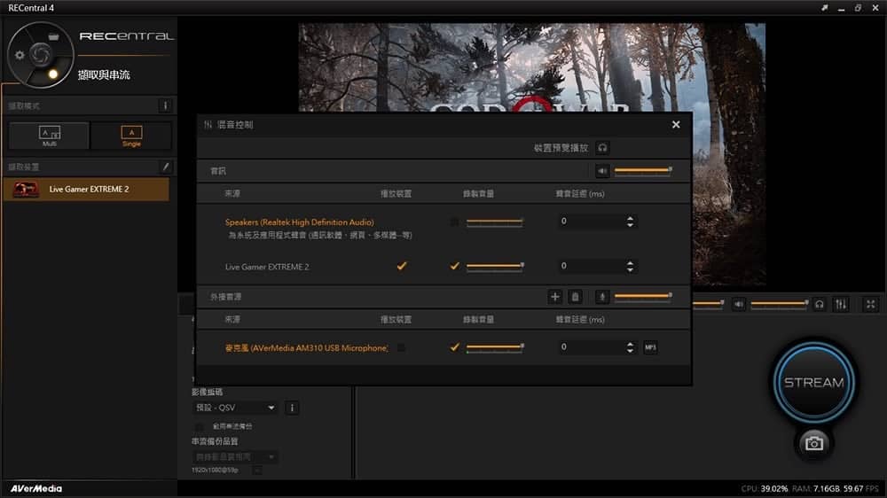
Task: Open audio mixer icon under preview
Action: [841, 304]
